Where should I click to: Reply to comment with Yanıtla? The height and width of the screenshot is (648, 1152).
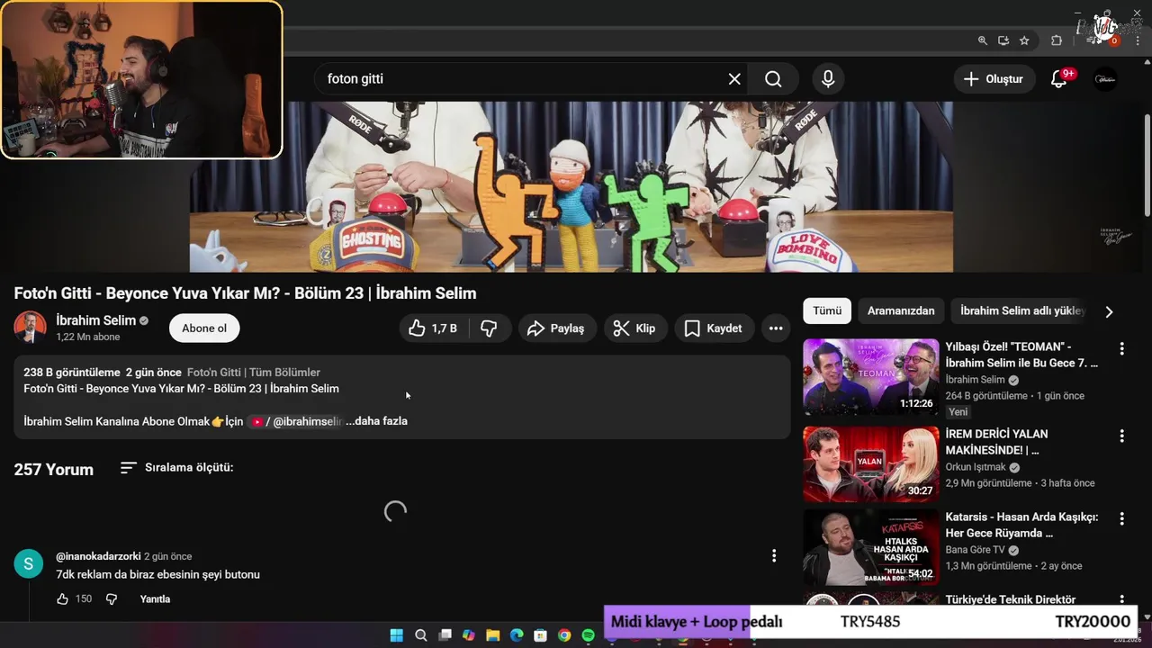tap(155, 599)
